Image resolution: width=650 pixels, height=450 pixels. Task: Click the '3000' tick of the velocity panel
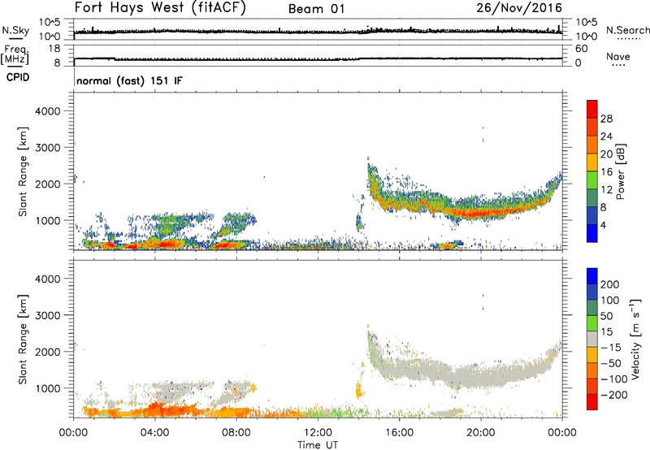point(48,315)
